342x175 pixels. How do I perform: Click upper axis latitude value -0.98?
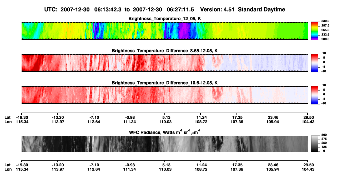pos(129,118)
